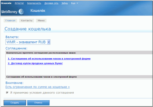Screen dimensions: 153x107
Task: Open the Валюта currency dropdown arrow
Action: (49, 42)
